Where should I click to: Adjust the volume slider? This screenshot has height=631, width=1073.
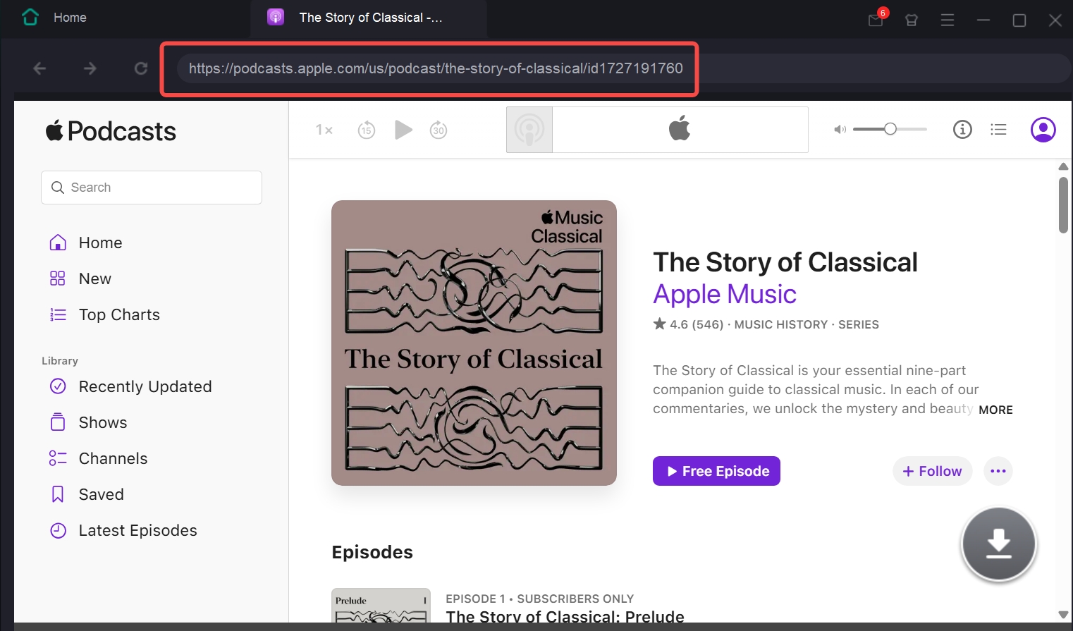pyautogui.click(x=890, y=129)
